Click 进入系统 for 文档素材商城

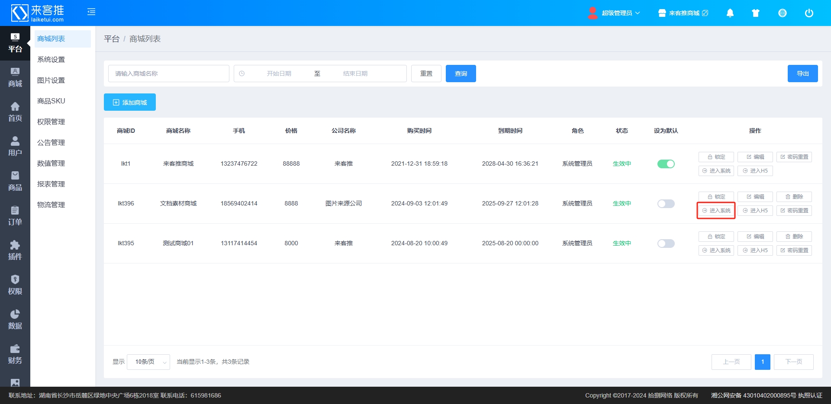click(716, 211)
